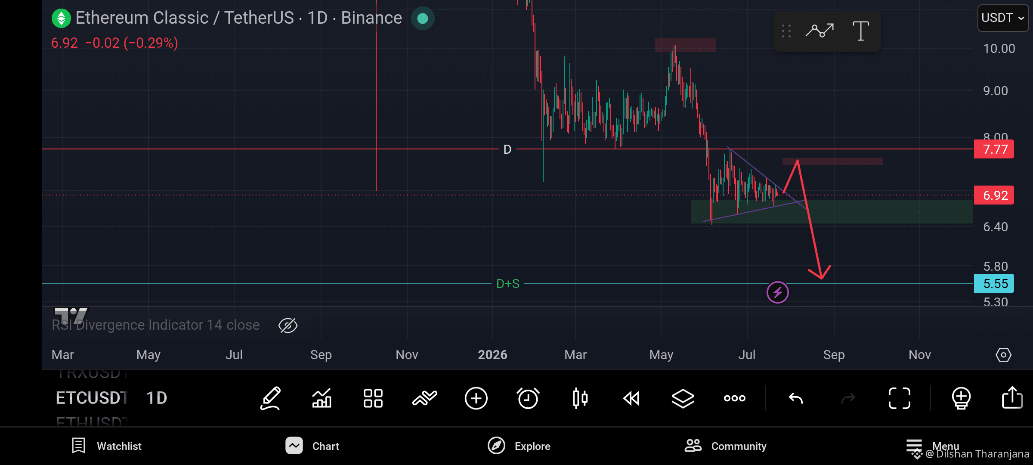The height and width of the screenshot is (465, 1033).
Task: Click the 2026 time axis label
Action: pyautogui.click(x=492, y=355)
